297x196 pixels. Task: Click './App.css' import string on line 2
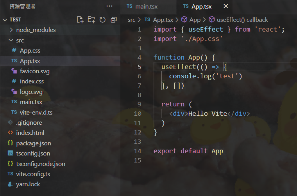point(202,39)
